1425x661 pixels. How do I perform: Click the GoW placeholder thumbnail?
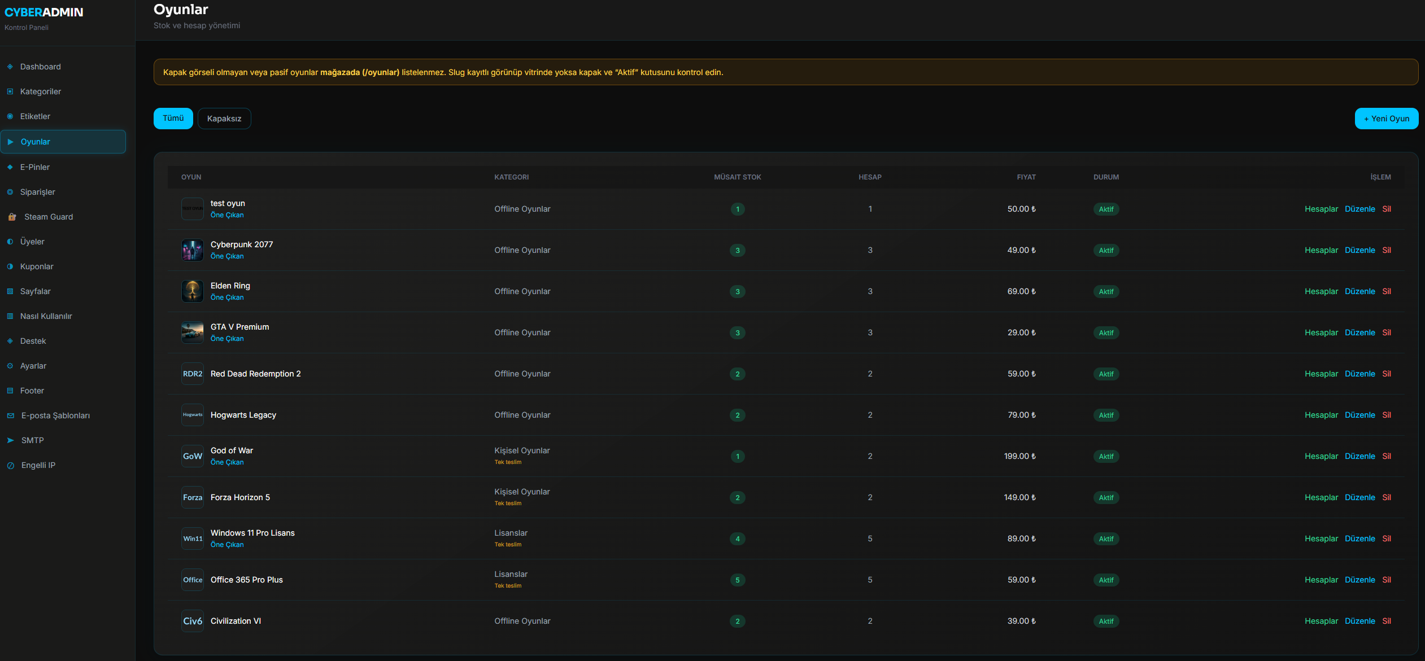pos(193,456)
